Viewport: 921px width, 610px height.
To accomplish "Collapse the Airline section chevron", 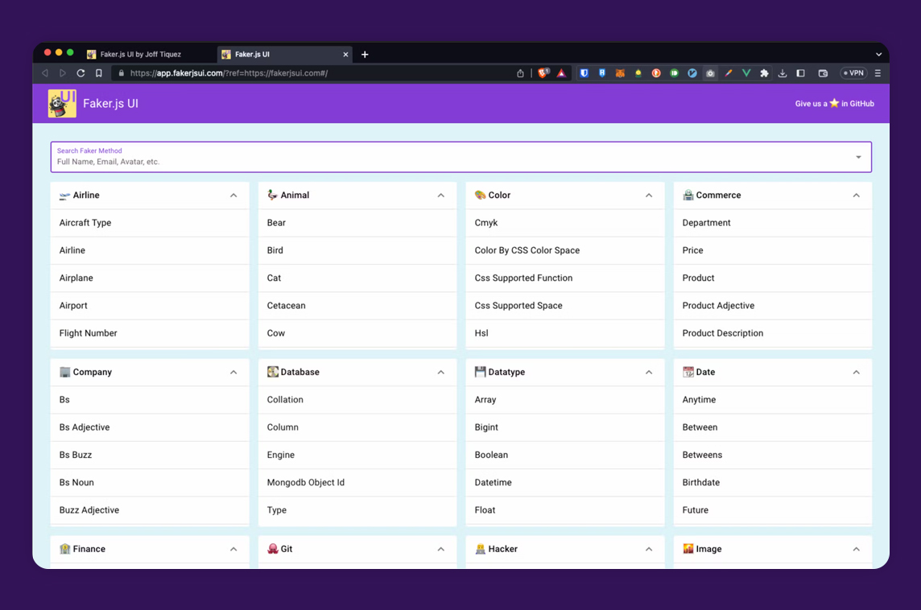I will pos(233,195).
